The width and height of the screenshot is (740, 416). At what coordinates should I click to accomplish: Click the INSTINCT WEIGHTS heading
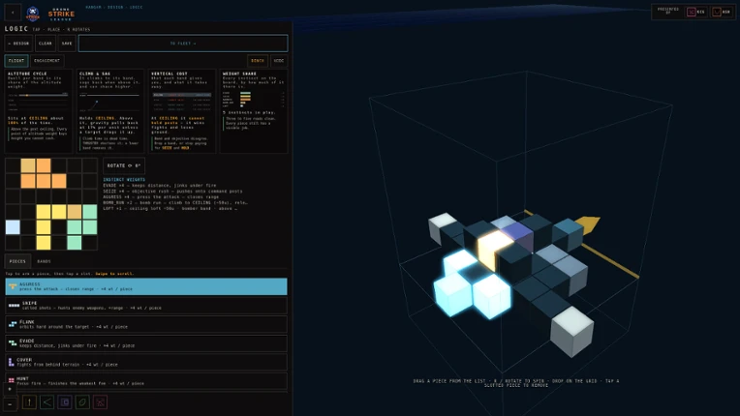pos(124,180)
